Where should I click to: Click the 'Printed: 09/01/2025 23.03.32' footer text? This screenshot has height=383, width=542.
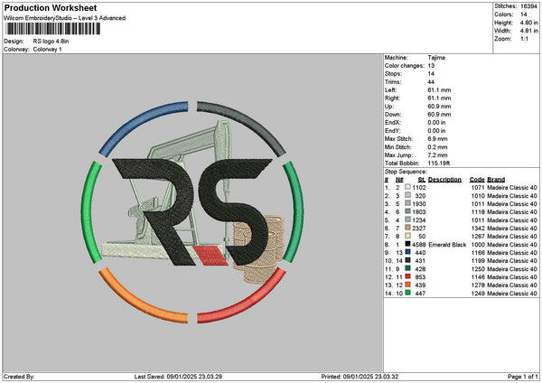pos(360,377)
